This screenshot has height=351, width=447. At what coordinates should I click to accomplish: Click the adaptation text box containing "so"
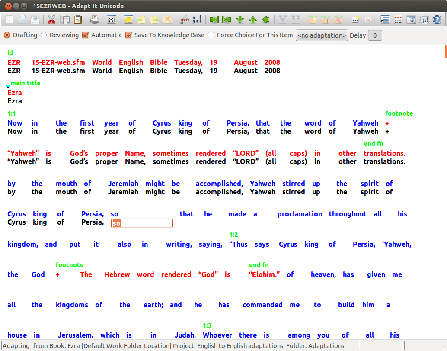tap(142, 223)
